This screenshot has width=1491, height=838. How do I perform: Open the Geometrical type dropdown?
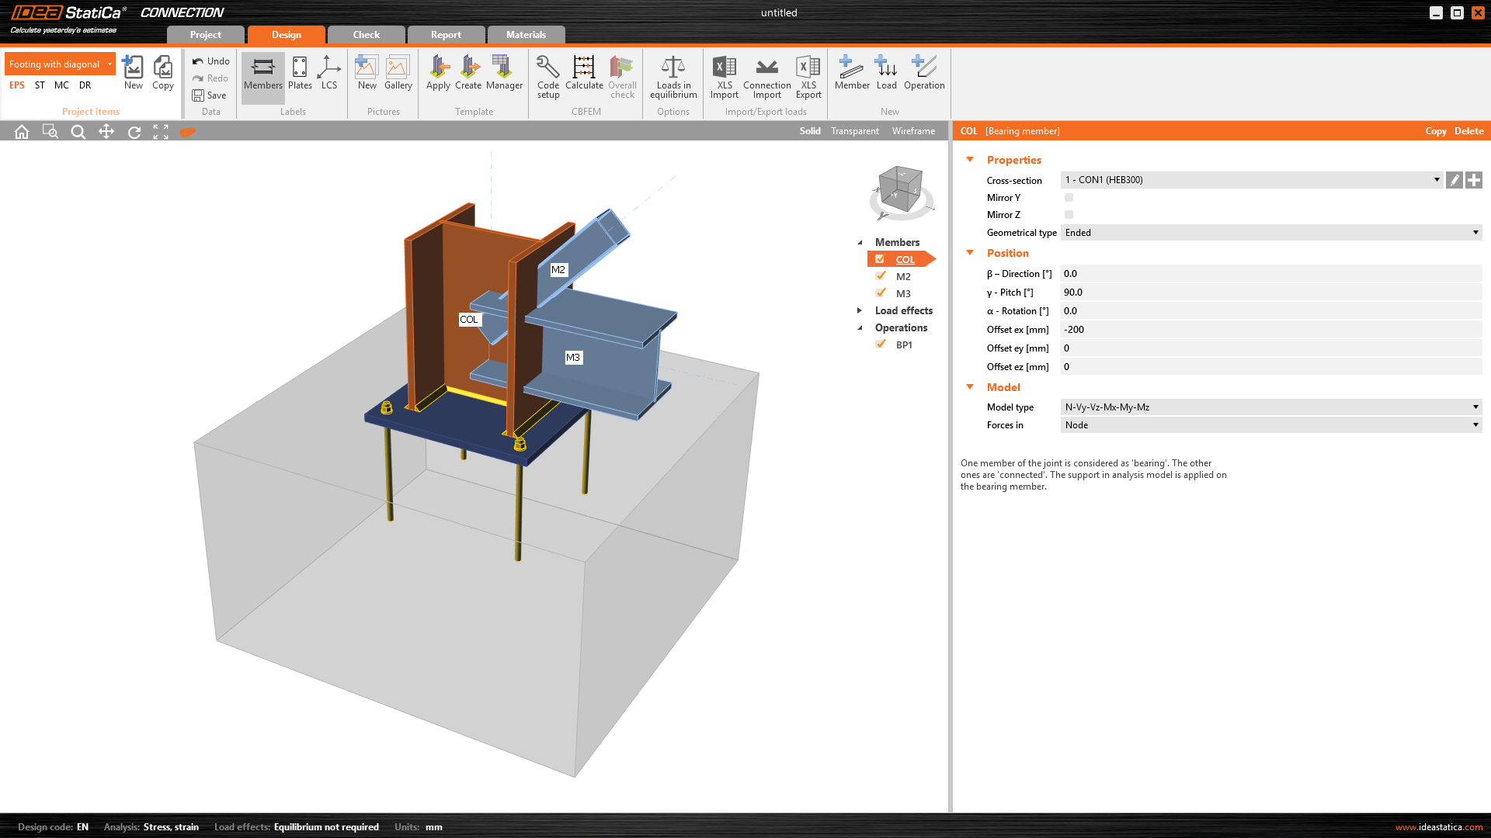1270,233
